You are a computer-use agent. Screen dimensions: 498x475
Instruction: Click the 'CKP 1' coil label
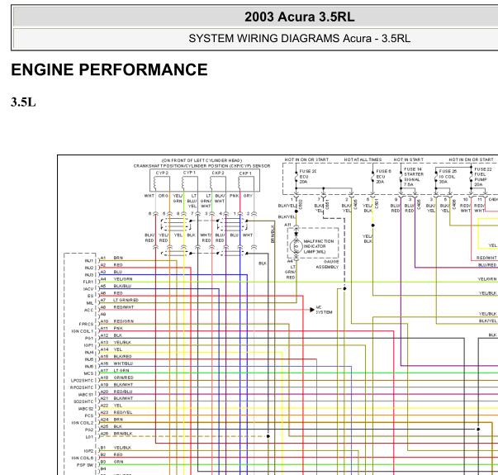pos(245,173)
